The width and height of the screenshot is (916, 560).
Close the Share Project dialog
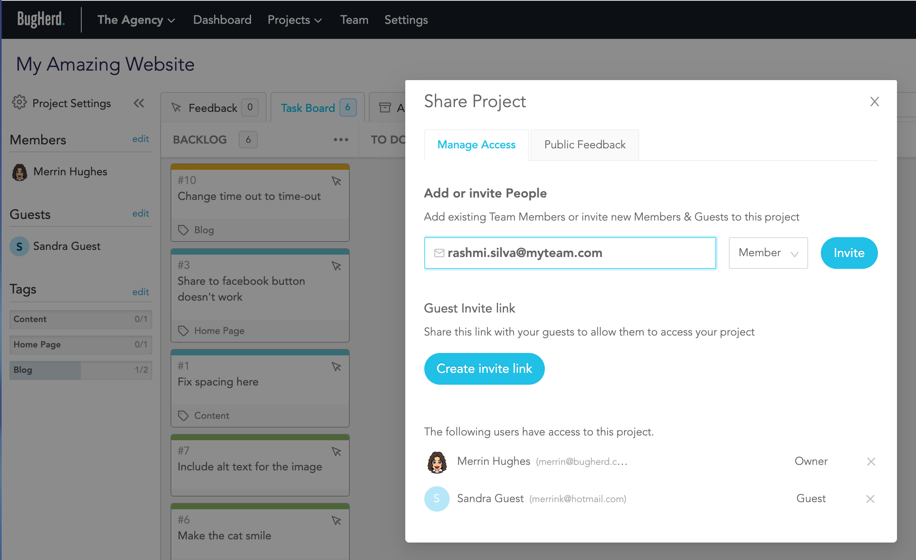(874, 102)
